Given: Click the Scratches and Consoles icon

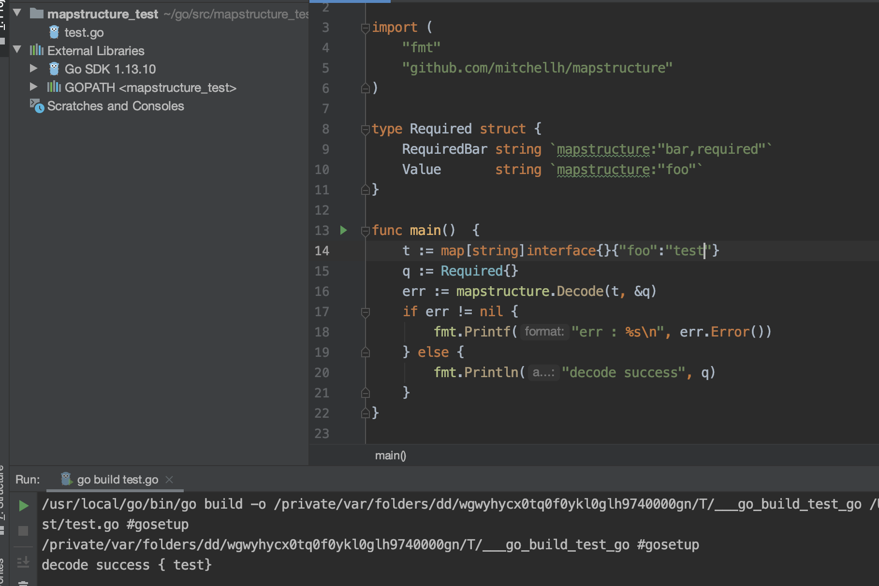Looking at the screenshot, I should (x=37, y=105).
